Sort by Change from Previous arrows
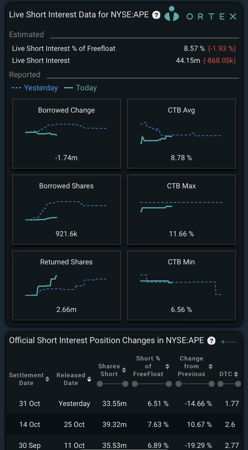 point(211,366)
